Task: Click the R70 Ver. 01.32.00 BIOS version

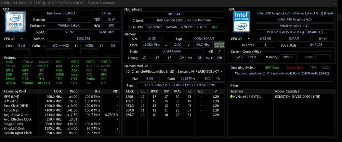Action: coord(194,27)
